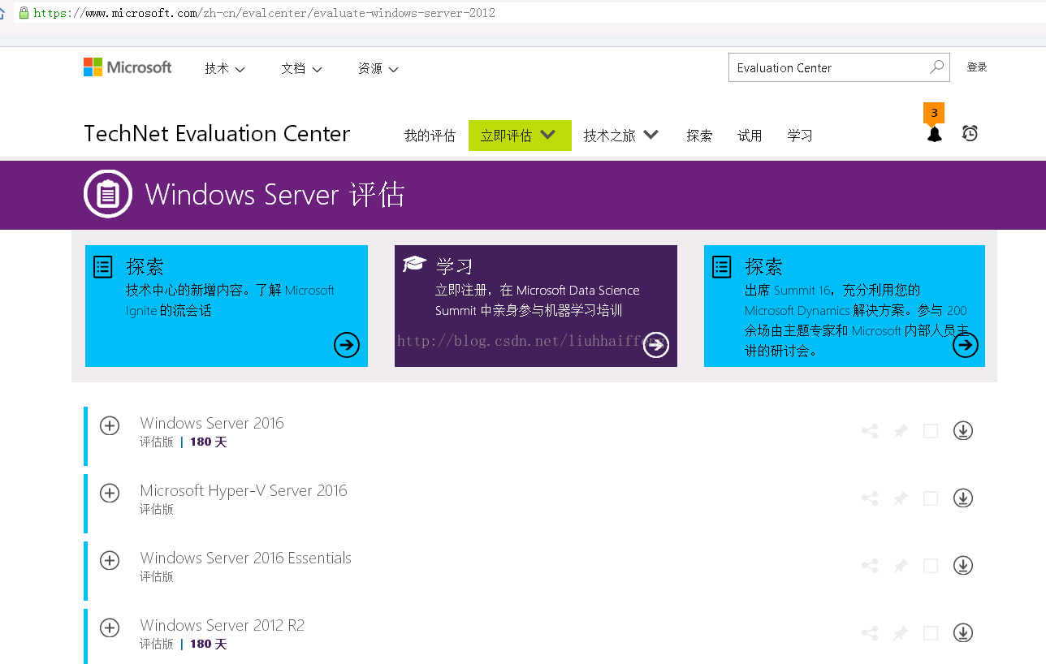The height and width of the screenshot is (664, 1046).
Task: Click list icon on Summit 16 card
Action: point(721,266)
